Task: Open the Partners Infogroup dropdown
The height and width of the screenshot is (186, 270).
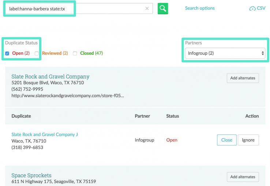Action: click(x=225, y=53)
